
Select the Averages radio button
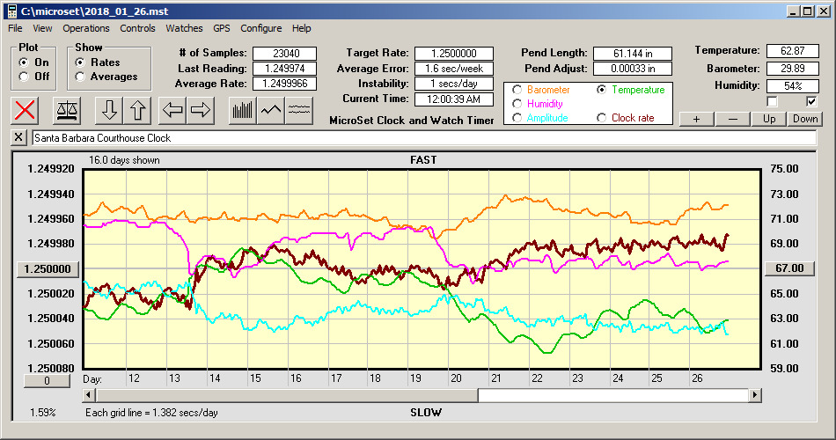[x=80, y=77]
